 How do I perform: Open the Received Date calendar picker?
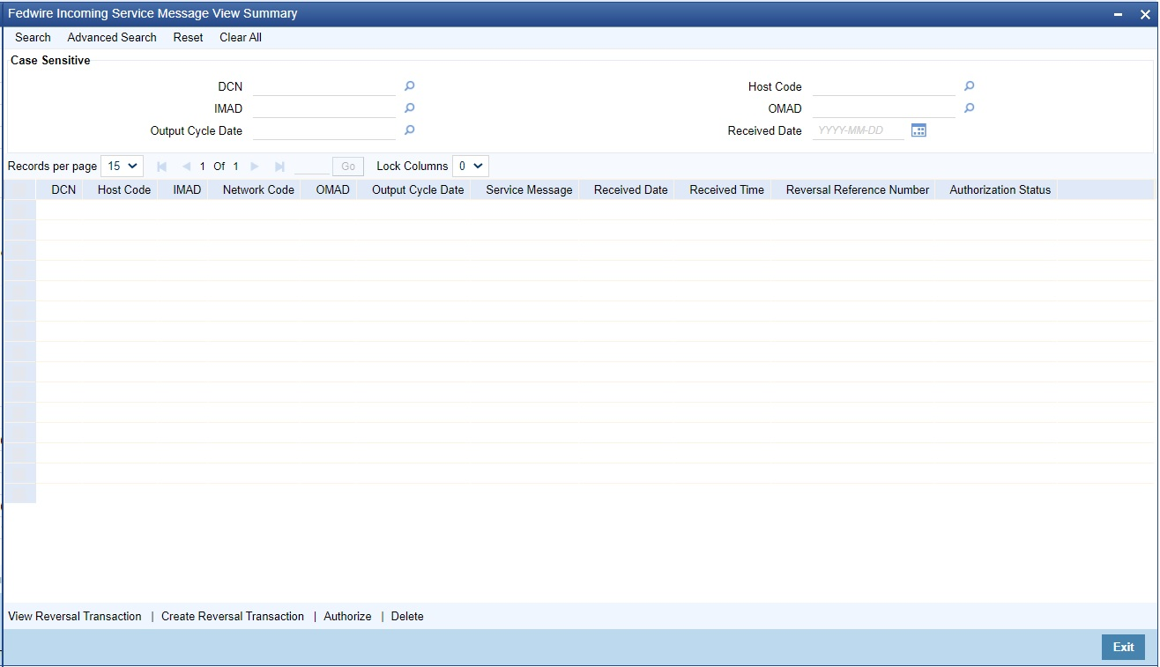[918, 130]
